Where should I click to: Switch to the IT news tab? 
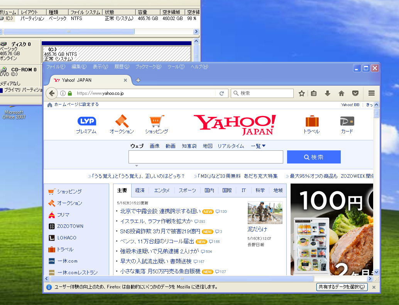coord(243,190)
